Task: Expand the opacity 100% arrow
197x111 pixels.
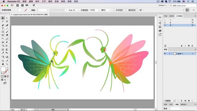Action: pyautogui.click(x=99, y=10)
